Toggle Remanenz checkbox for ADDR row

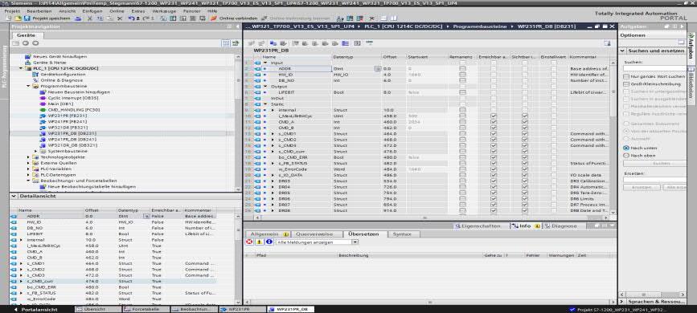click(x=462, y=69)
